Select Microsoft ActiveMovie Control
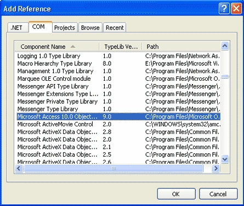Screen dimensions: 244x206 coord(118,124)
